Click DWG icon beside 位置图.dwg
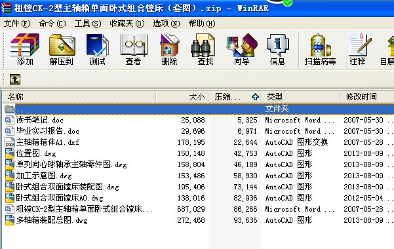This screenshot has height=249, width=394. pyautogui.click(x=10, y=153)
